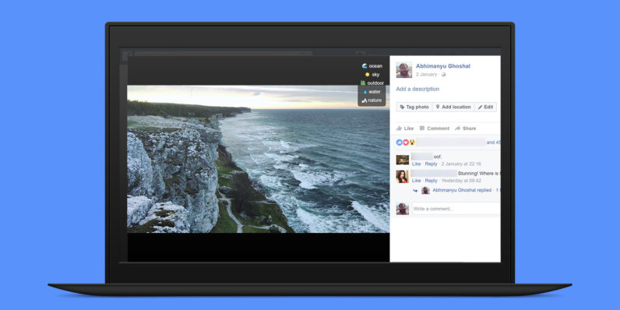Click the Comment action under the photo

pyautogui.click(x=434, y=129)
